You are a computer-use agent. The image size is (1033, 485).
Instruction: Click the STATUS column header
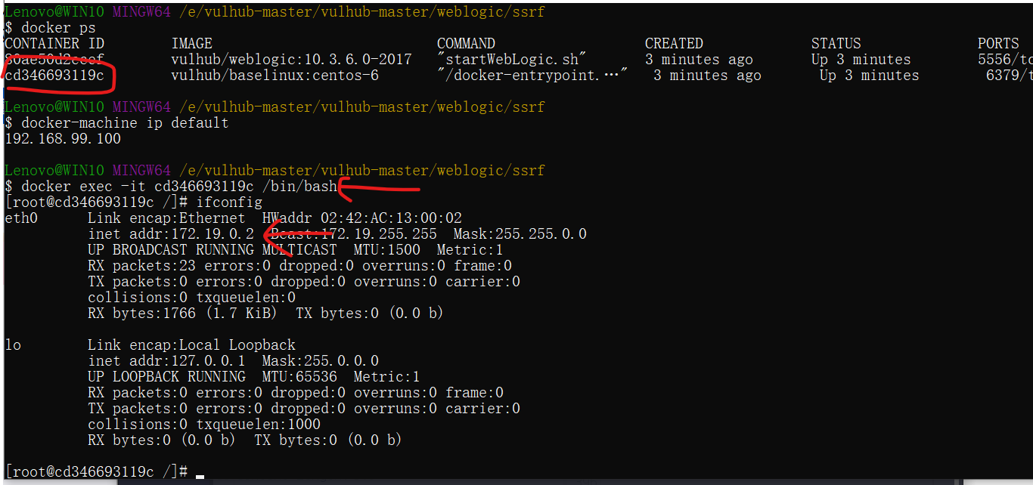coord(836,44)
